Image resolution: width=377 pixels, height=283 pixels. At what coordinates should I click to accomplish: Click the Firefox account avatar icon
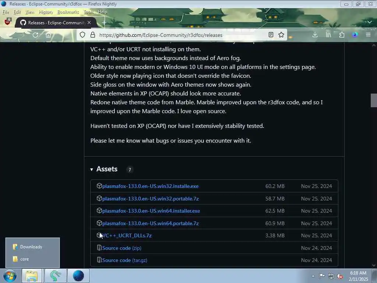point(355,35)
